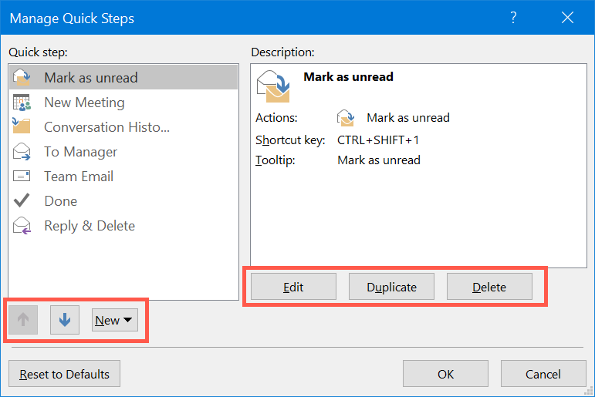Click the Done checkmark icon
This screenshot has width=595, height=397.
(x=22, y=201)
